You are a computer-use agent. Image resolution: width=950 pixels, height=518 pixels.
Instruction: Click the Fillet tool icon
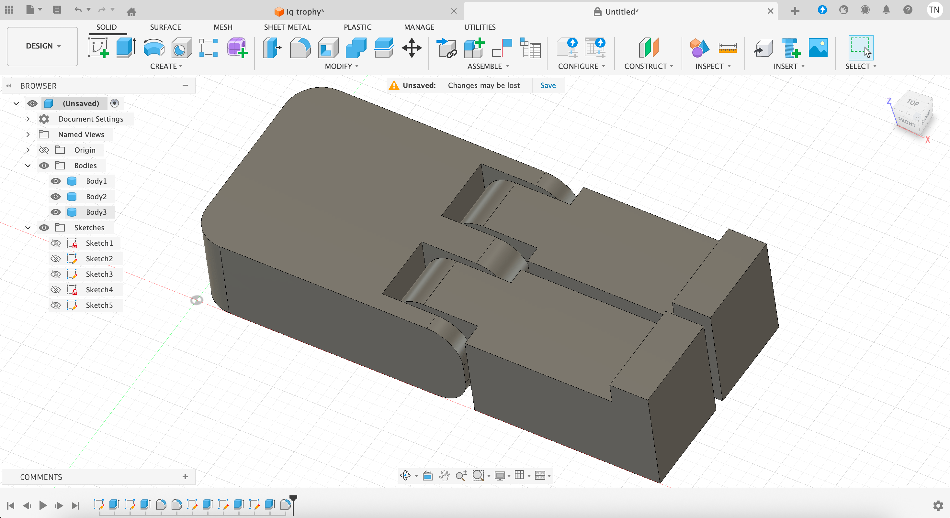point(300,48)
